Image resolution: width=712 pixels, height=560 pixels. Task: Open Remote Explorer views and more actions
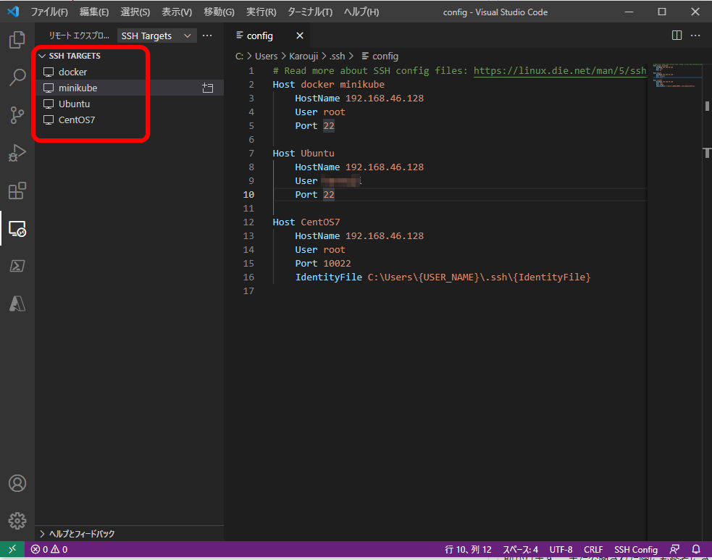[x=207, y=35]
